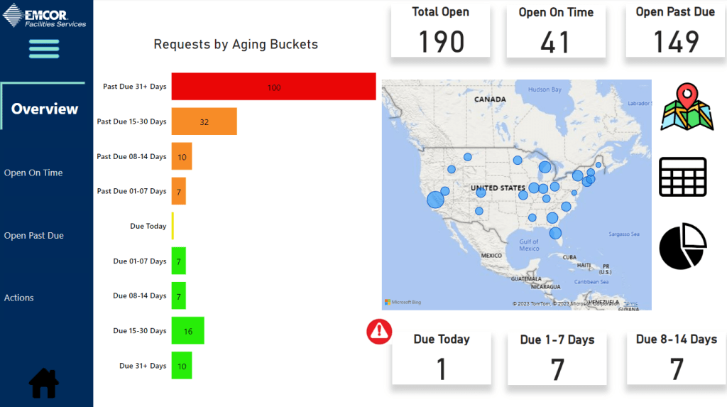Select the map view icon
The image size is (727, 407).
[687, 107]
